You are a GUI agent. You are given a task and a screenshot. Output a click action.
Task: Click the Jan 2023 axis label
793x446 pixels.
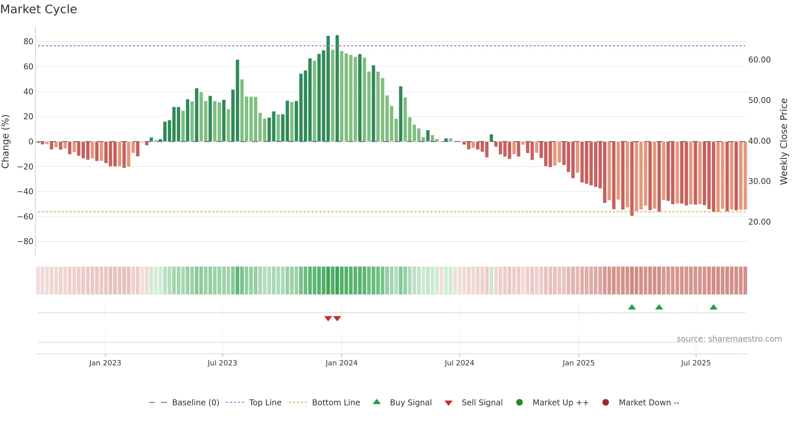[105, 363]
